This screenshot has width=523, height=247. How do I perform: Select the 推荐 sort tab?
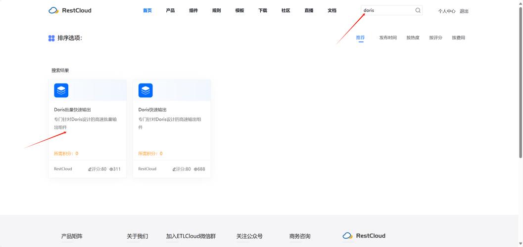tap(360, 38)
